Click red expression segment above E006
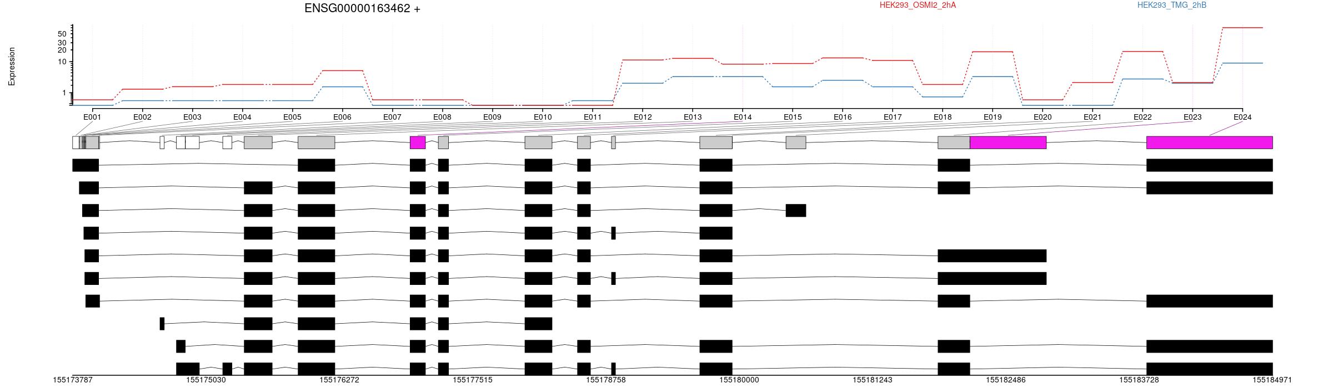The width and height of the screenshot is (1333, 388). 343,70
